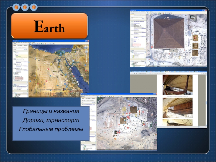
Task: Click the email icon in pyramid close-up window toolbar
Action: [x=168, y=13]
